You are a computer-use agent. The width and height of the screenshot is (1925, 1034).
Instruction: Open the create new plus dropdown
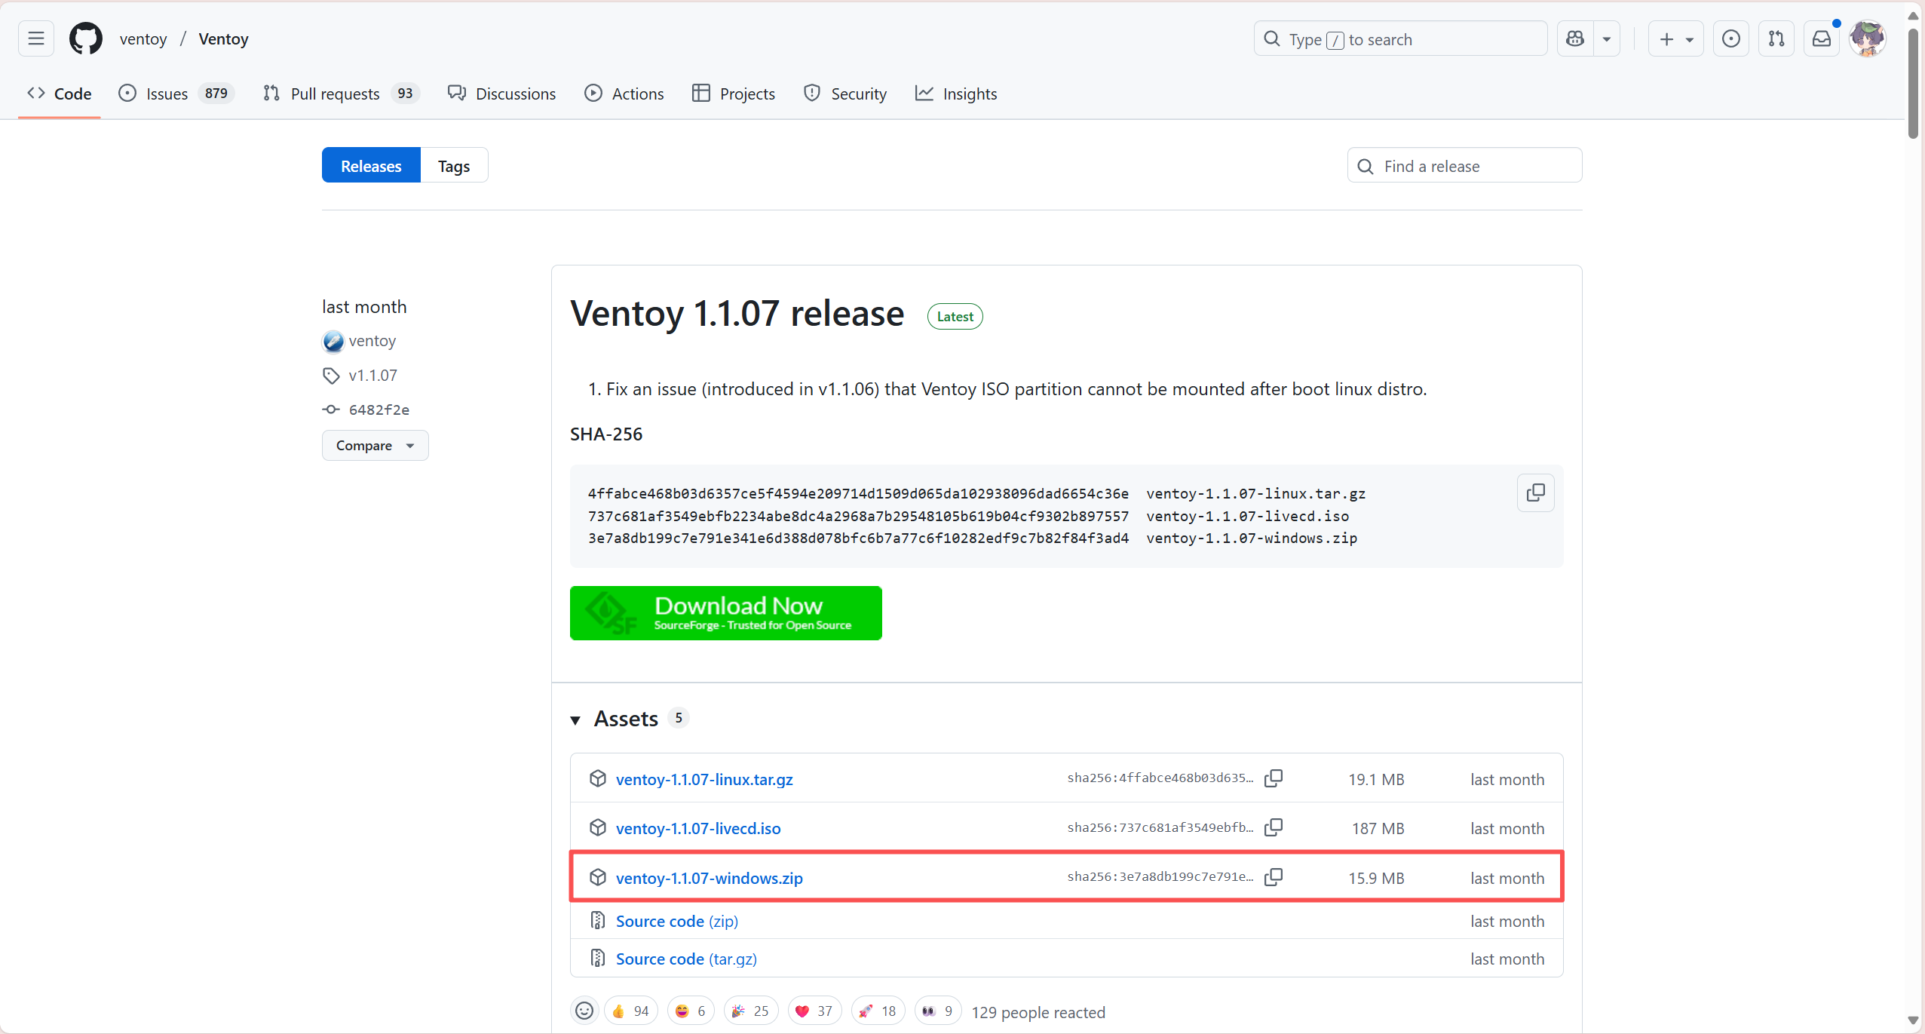pos(1675,38)
